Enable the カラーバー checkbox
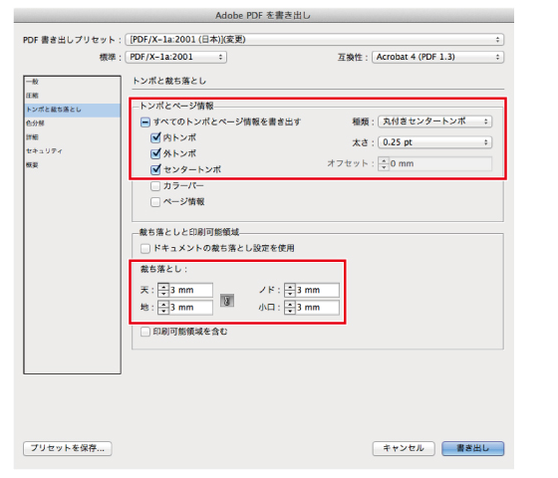The height and width of the screenshot is (478, 558). click(x=155, y=186)
